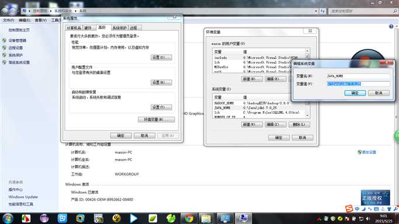This screenshot has width=399, height=224.
Task: Click the 性能 section 设置 button
Action: coord(161,57)
